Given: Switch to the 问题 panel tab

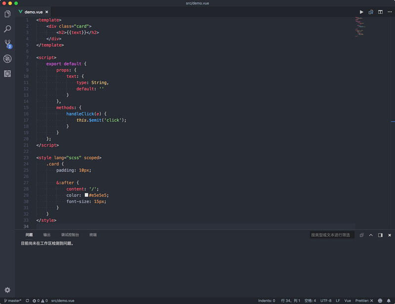Looking at the screenshot, I should click(29, 235).
